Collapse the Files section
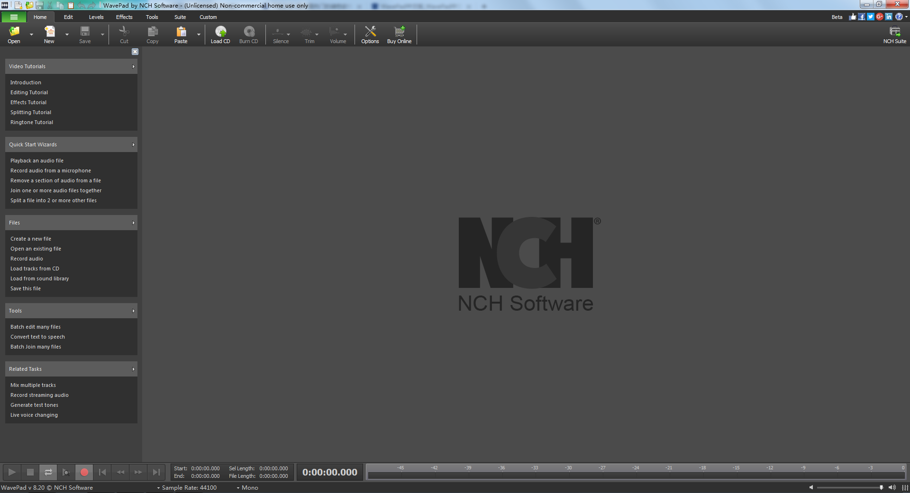Image resolution: width=910 pixels, height=493 pixels. 133,223
